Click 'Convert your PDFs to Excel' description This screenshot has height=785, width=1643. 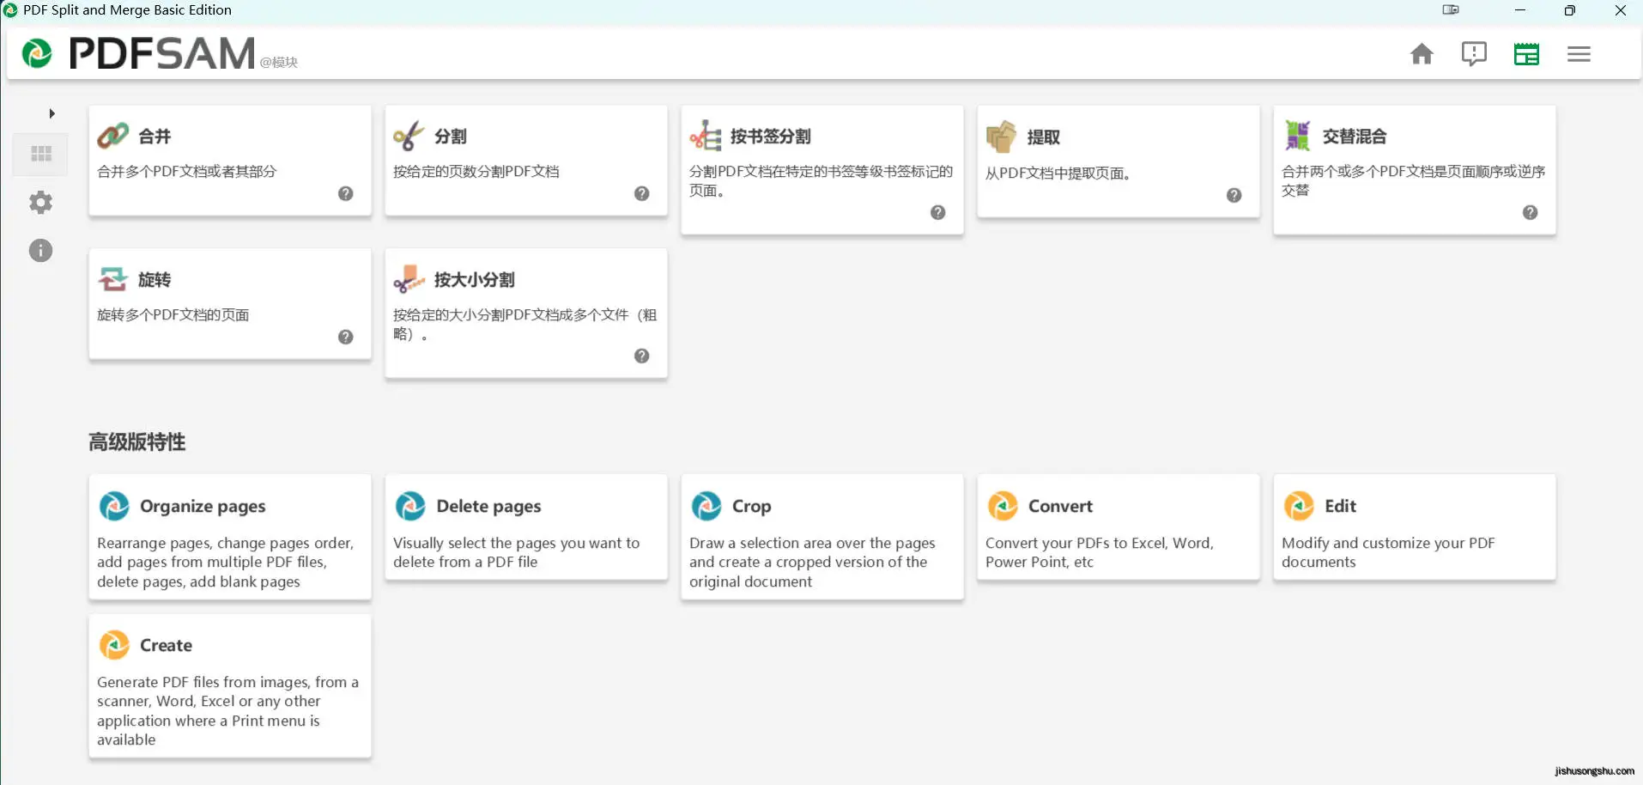(1100, 552)
